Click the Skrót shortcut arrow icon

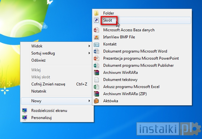(96, 20)
